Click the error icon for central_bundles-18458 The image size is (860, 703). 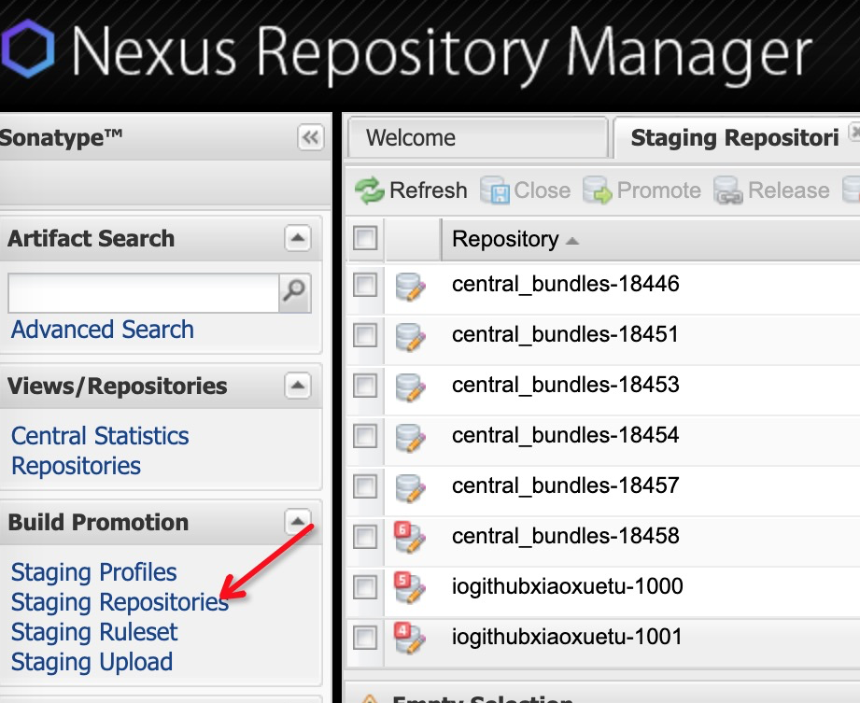[409, 537]
